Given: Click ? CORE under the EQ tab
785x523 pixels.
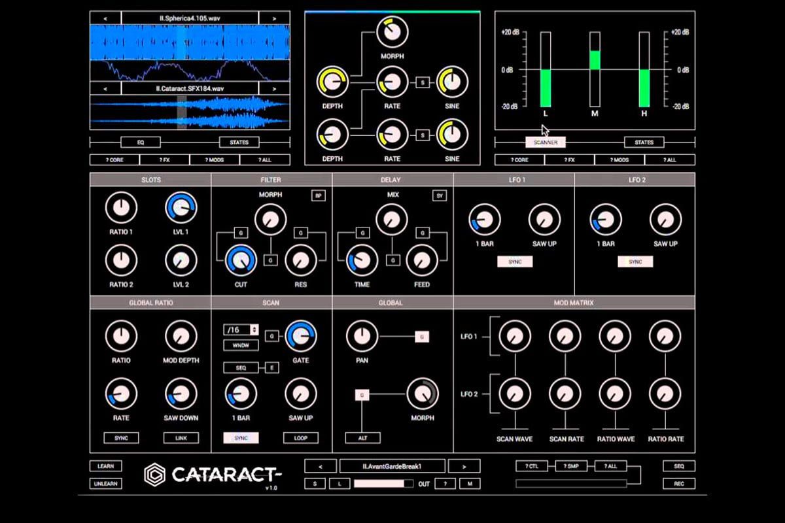Looking at the screenshot, I should 115,160.
